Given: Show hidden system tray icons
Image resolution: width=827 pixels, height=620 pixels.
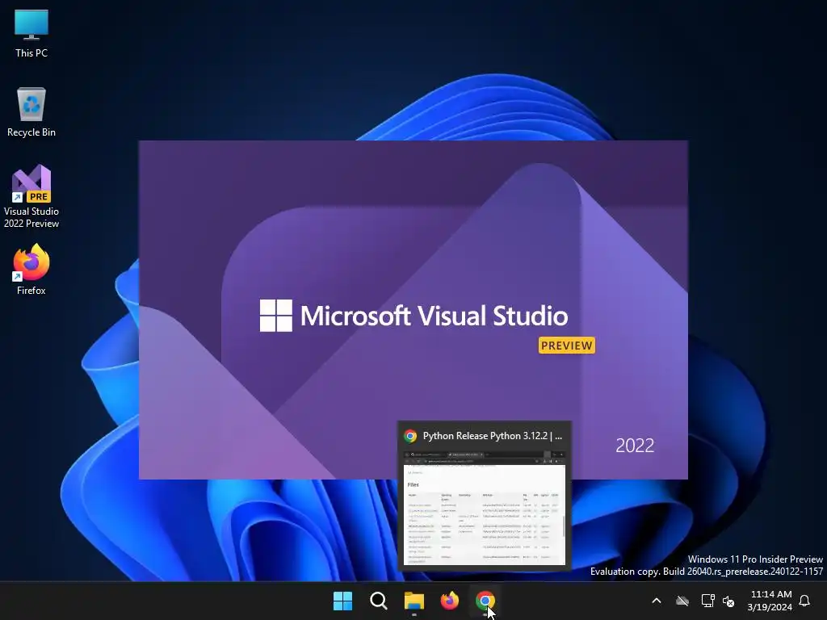Looking at the screenshot, I should tap(657, 601).
